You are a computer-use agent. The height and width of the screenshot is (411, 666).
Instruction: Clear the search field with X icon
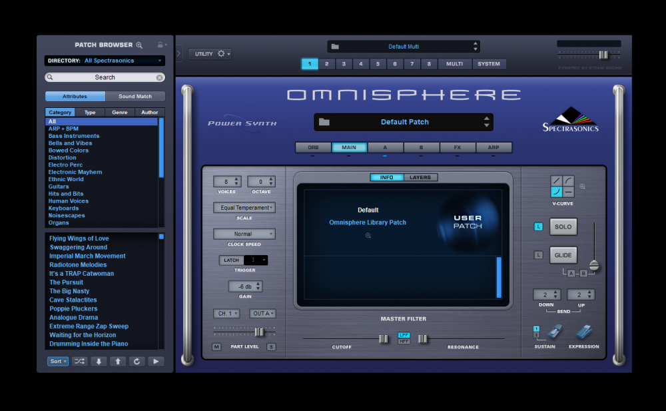pos(159,77)
